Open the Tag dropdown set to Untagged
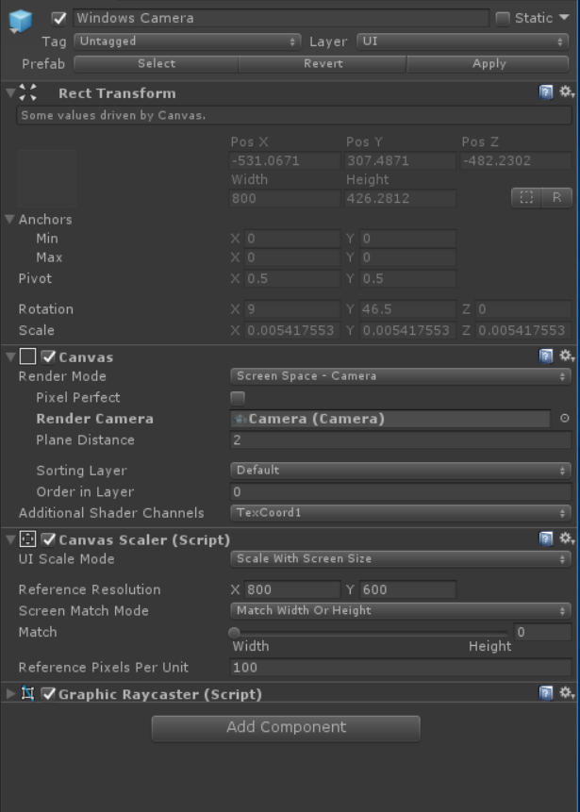 184,41
